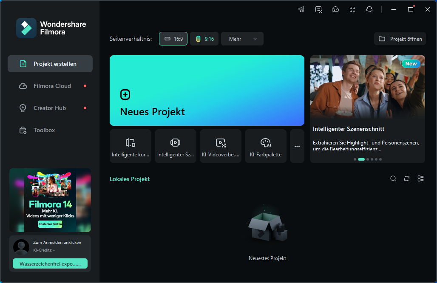Switch local project list view layout
437x283 pixels.
420,178
